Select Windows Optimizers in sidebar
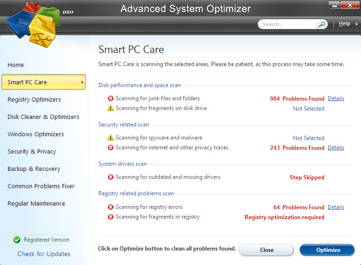 click(36, 134)
